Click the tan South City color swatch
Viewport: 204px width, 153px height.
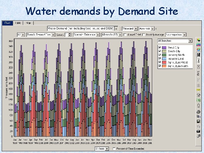coord(164,51)
